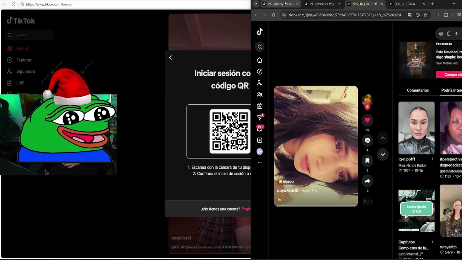
Task: Switch to Podría interesarte tab
Action: (452, 90)
